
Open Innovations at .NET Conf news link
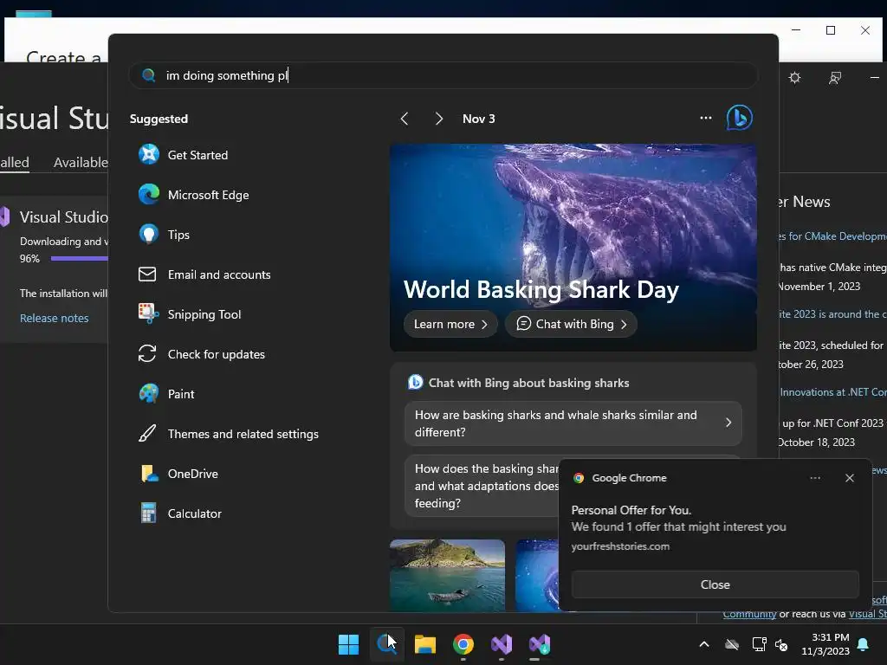(x=832, y=392)
